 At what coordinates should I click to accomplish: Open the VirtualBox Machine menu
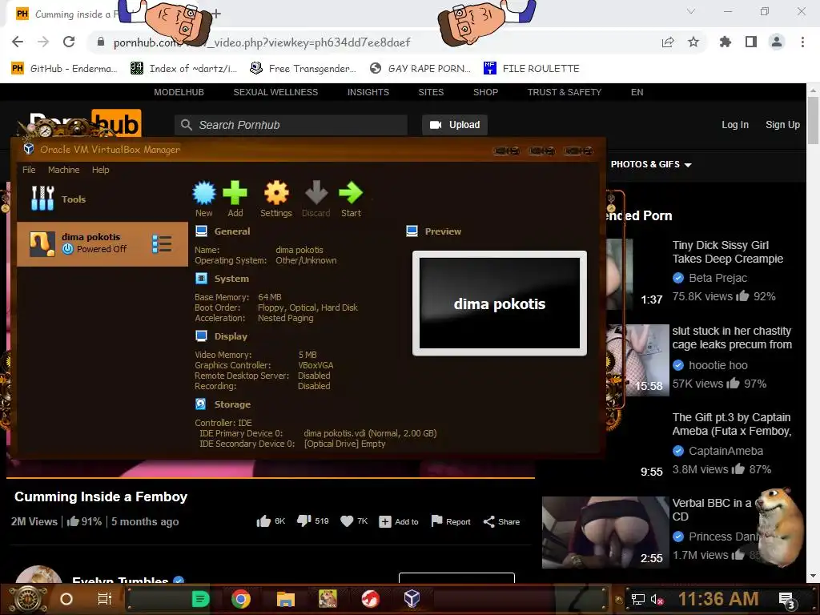click(x=64, y=170)
